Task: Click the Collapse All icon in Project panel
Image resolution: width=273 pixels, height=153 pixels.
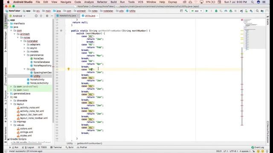Action: click(41, 16)
